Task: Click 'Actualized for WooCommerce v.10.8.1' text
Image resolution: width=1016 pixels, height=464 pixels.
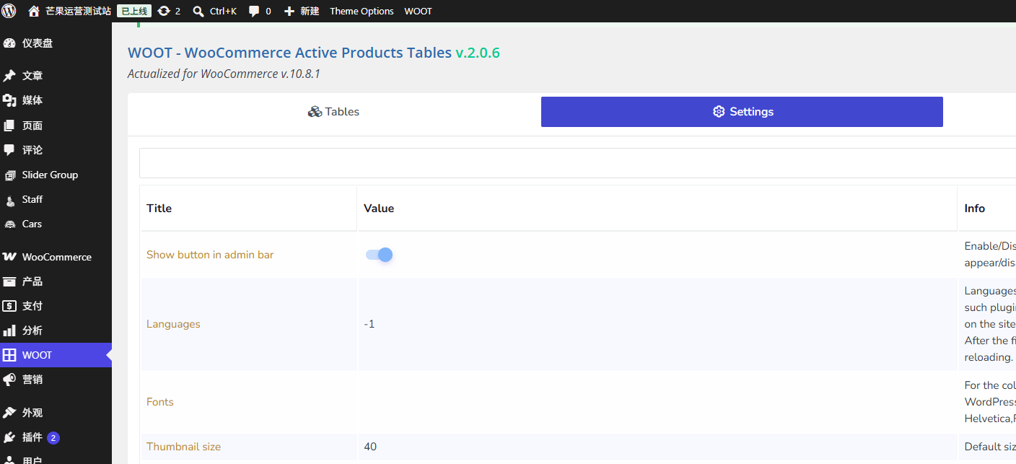Action: coord(224,74)
